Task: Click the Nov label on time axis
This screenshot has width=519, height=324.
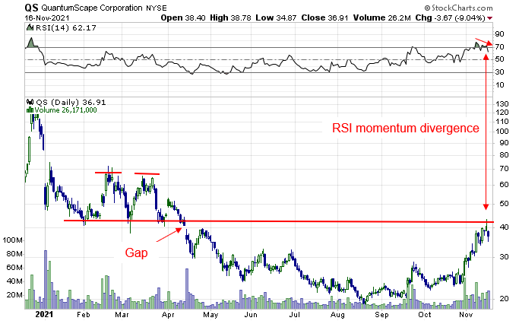Action: [466, 315]
